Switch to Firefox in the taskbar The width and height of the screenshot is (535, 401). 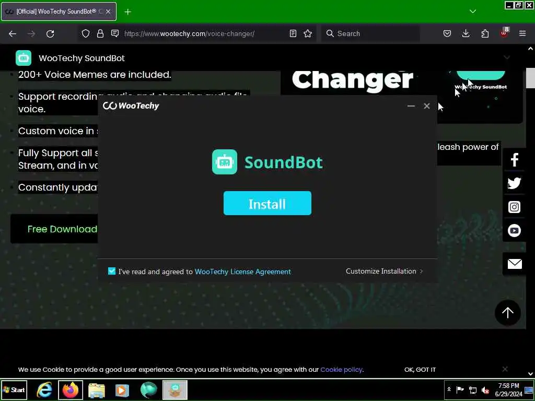click(71, 390)
